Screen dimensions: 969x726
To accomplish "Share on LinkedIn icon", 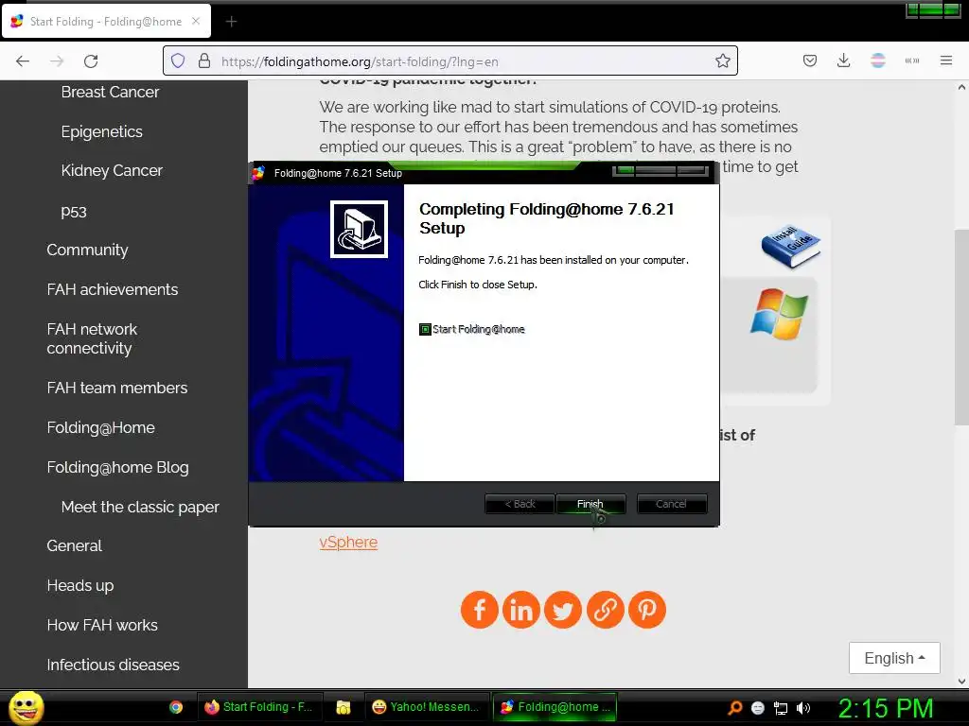I will 521,610.
